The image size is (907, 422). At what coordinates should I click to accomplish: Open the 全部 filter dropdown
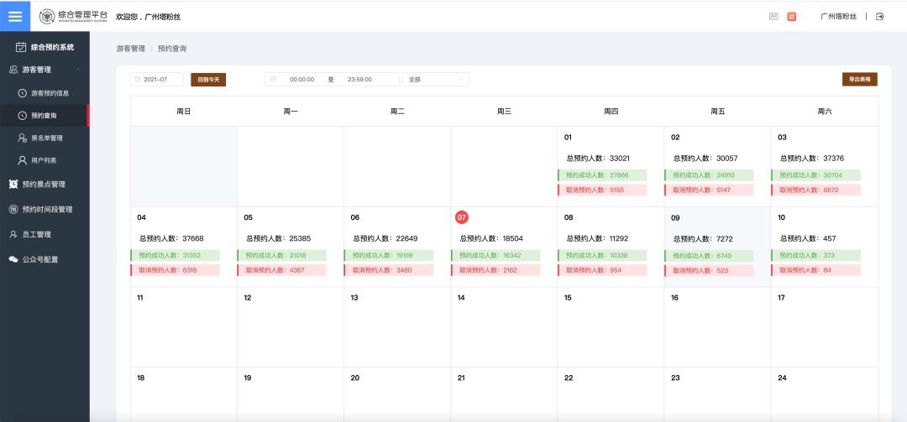click(435, 79)
